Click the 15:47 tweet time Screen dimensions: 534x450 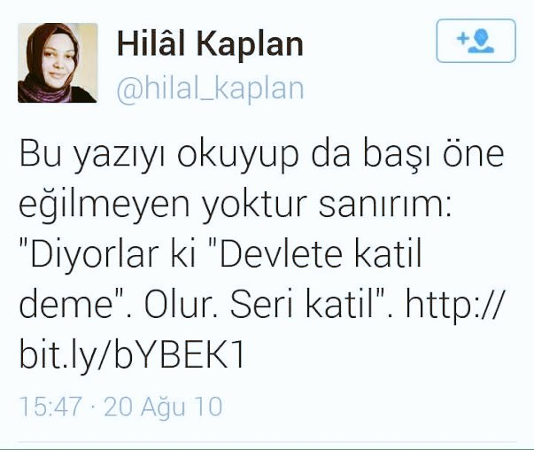pyautogui.click(x=50, y=407)
